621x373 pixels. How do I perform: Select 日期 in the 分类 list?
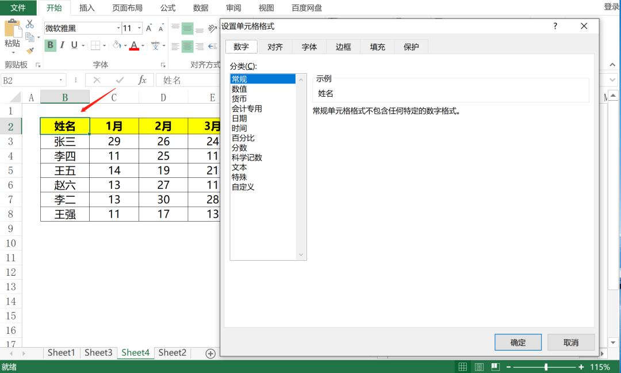click(239, 118)
